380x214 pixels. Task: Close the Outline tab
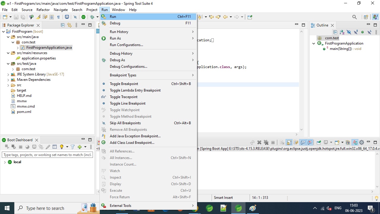(332, 26)
